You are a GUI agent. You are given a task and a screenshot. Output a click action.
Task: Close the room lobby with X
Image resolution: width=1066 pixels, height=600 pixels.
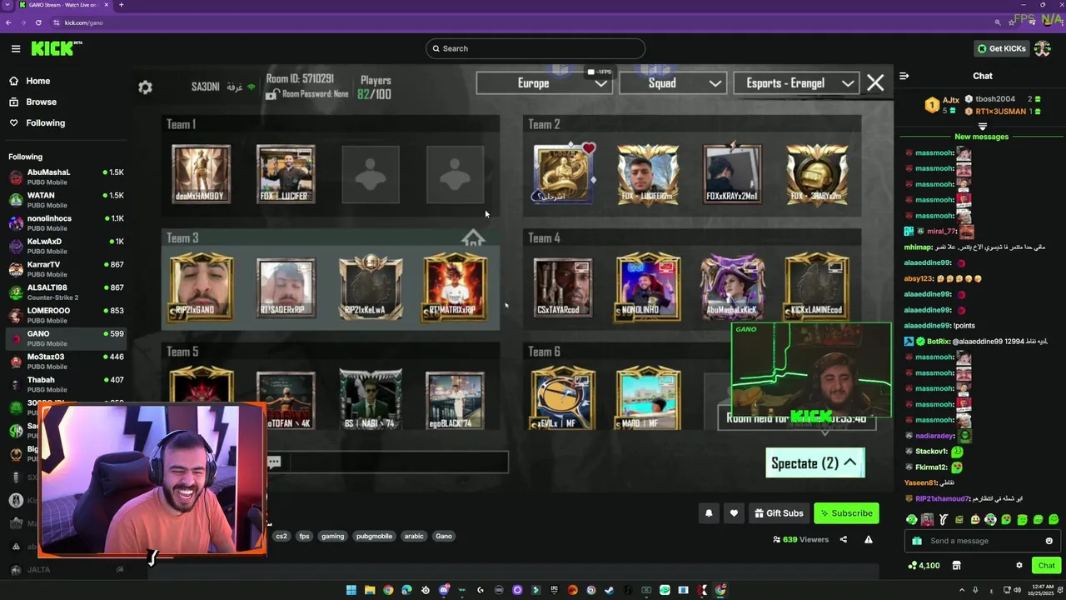tap(875, 82)
